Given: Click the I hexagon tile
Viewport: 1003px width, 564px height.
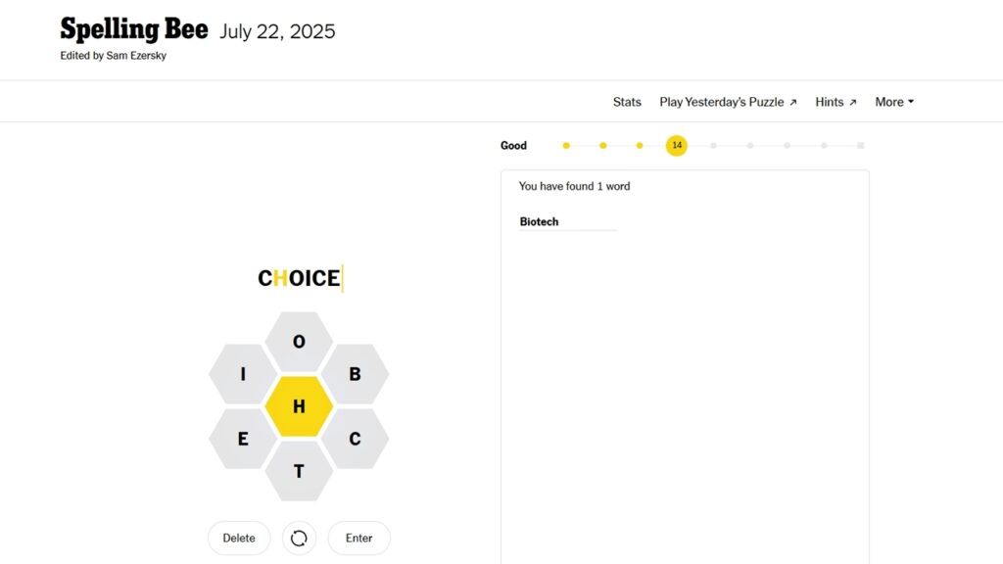Looking at the screenshot, I should [x=242, y=373].
